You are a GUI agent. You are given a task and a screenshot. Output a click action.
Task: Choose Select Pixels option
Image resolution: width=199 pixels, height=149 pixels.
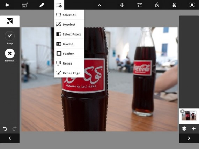point(69,34)
